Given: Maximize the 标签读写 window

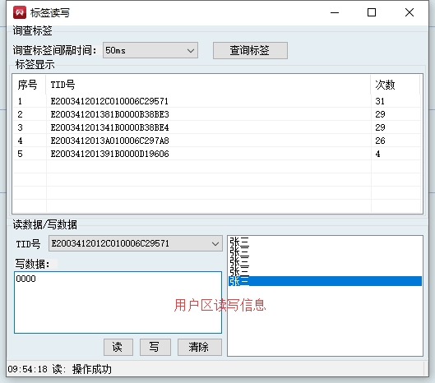Looking at the screenshot, I should 372,12.
